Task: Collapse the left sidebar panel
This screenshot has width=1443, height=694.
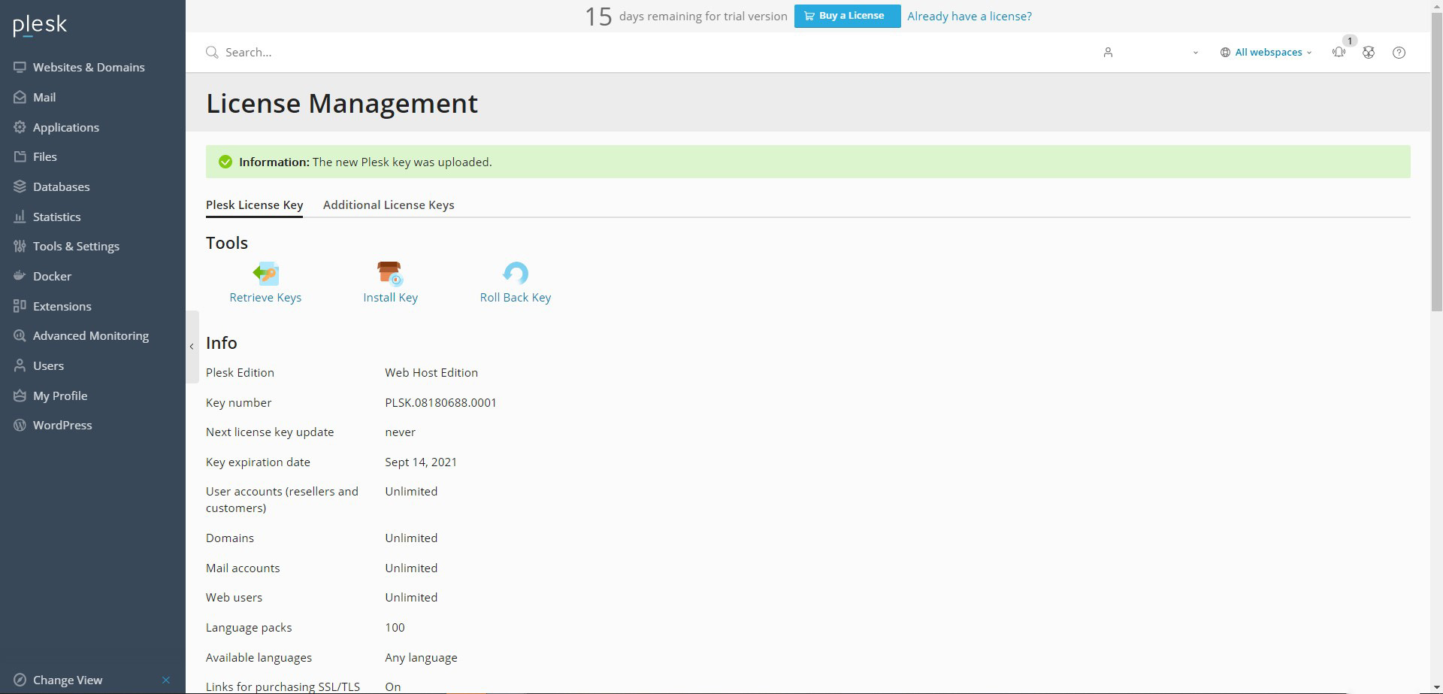Action: 192,347
